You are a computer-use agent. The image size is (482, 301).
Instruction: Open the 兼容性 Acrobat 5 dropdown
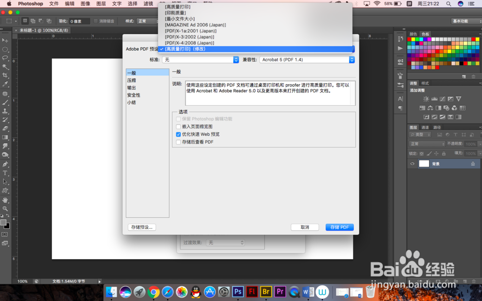(x=307, y=60)
